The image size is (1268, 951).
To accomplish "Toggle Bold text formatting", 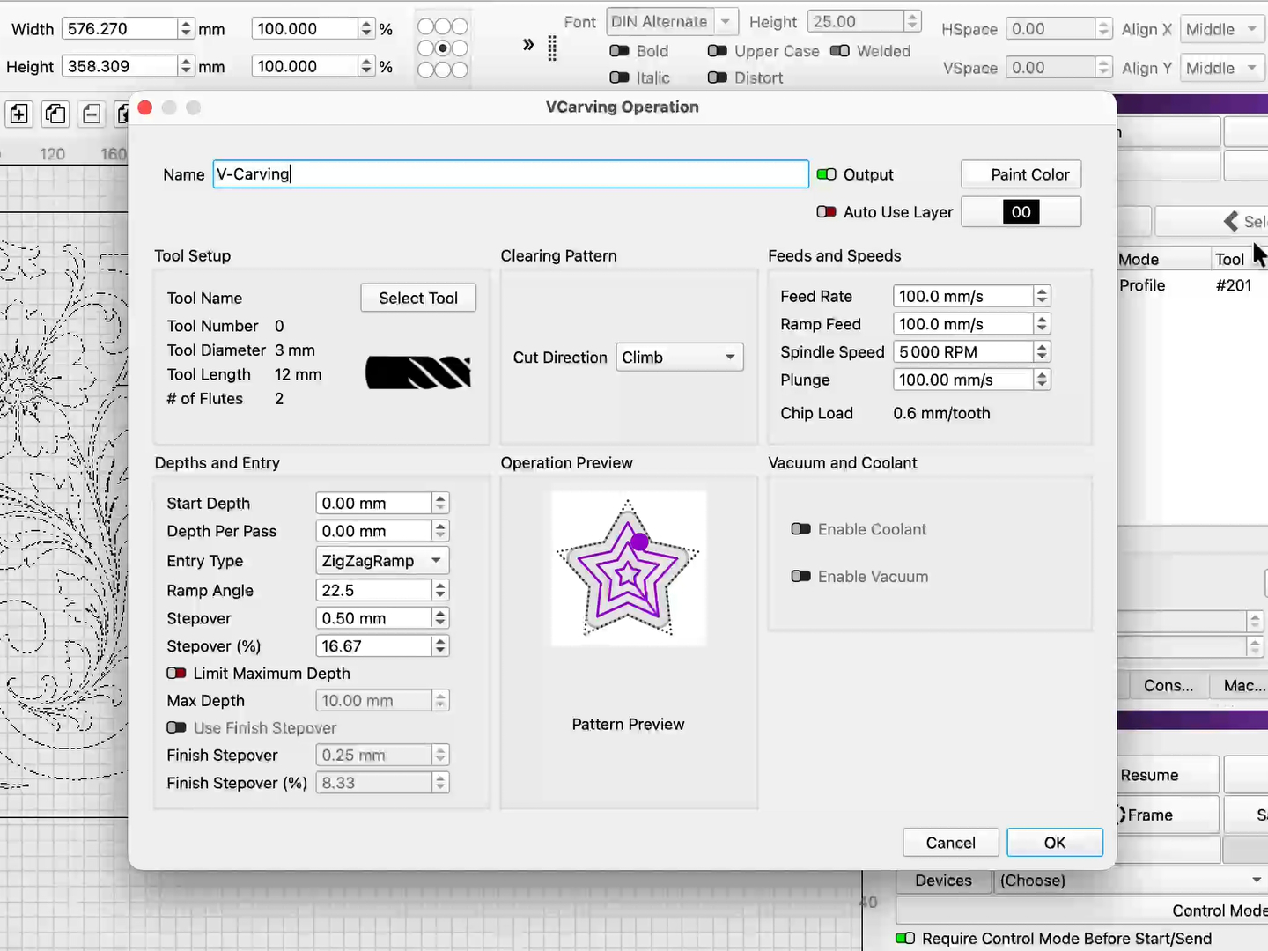I will [619, 51].
